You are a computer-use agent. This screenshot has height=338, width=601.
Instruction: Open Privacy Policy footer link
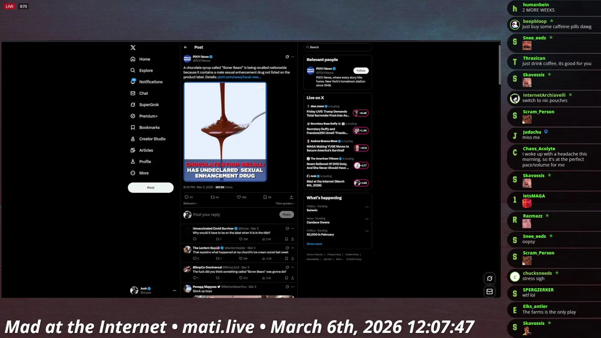pos(334,254)
